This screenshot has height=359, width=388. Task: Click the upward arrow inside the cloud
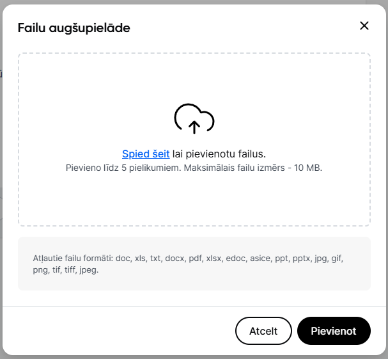tap(194, 127)
